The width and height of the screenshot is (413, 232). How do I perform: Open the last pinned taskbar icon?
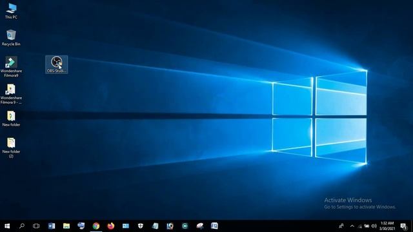[x=214, y=226]
